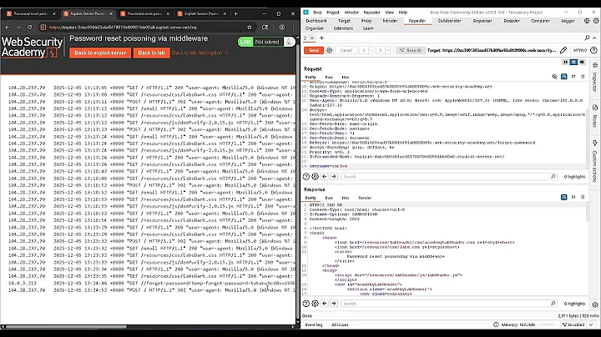The height and width of the screenshot is (337, 601).
Task: Open the Decoder tab in Burp
Action: pos(512,21)
